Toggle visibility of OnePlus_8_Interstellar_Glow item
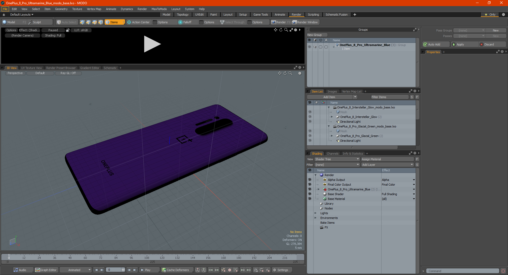 (x=310, y=117)
